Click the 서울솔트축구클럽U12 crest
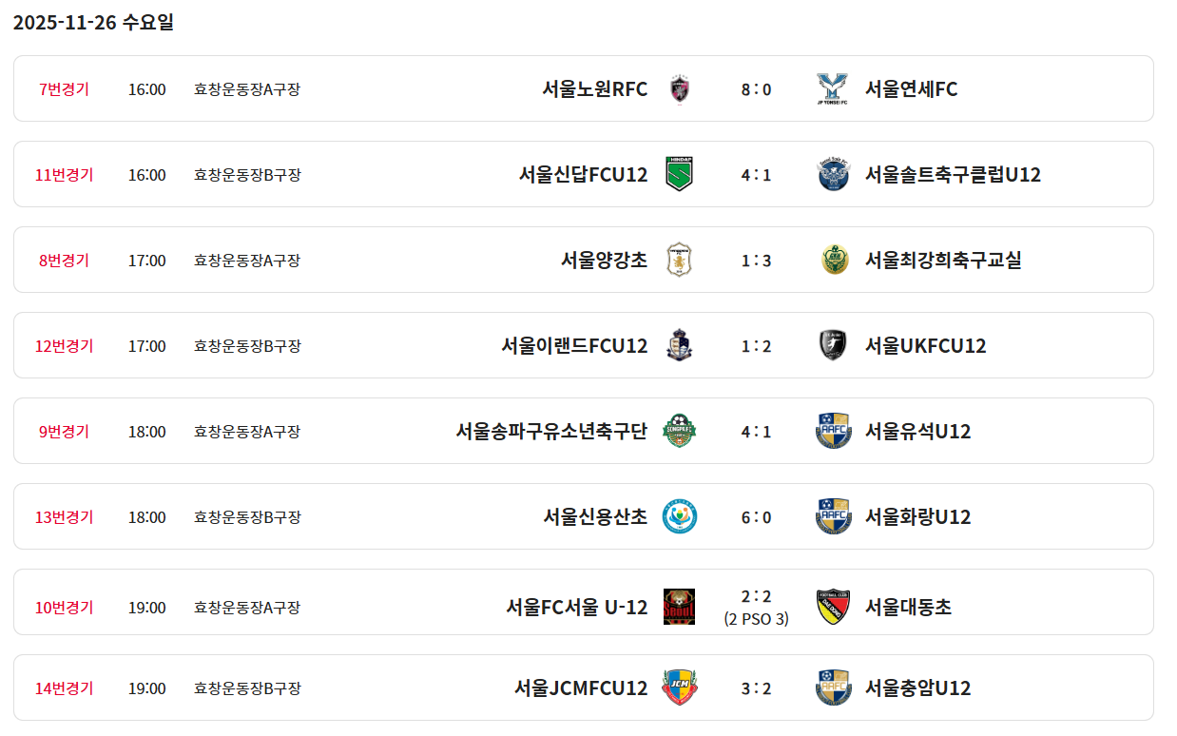The height and width of the screenshot is (736, 1177). 834,175
